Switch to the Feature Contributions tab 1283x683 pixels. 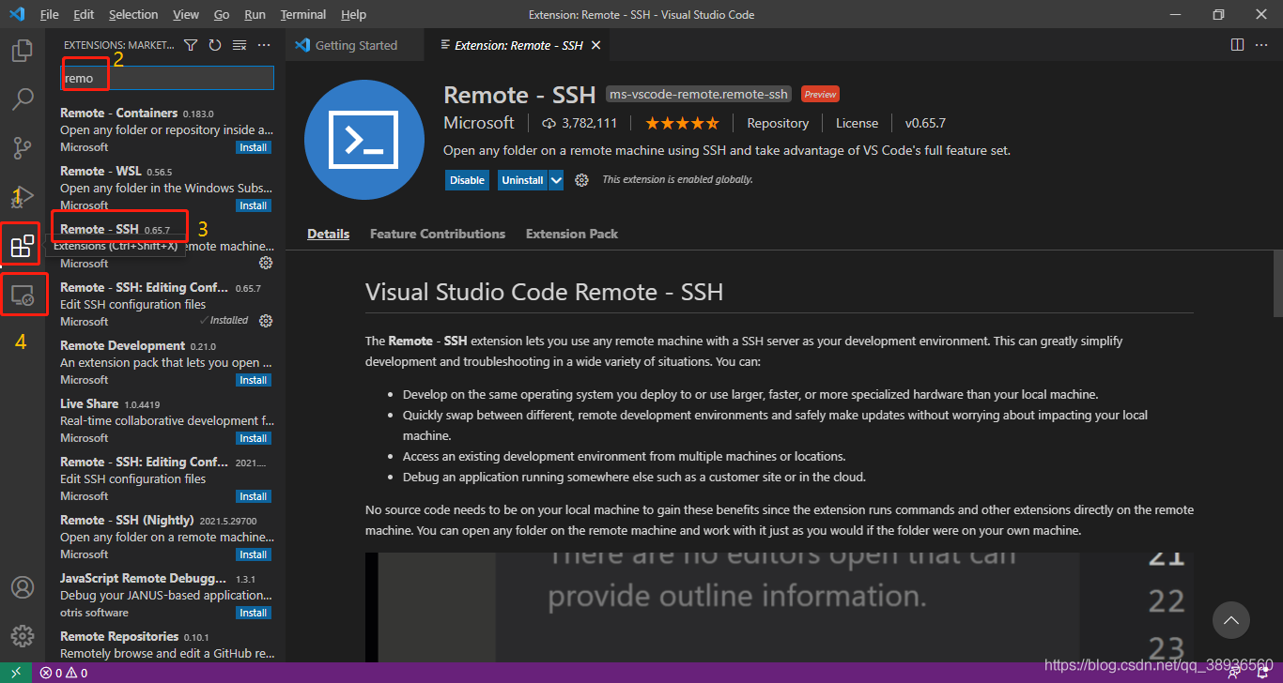point(438,235)
